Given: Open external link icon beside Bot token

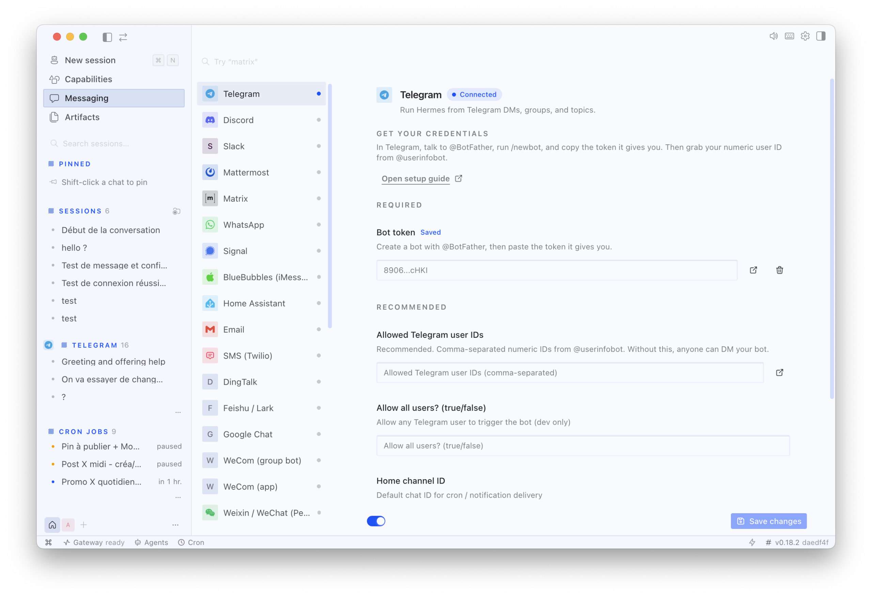Looking at the screenshot, I should coord(753,270).
